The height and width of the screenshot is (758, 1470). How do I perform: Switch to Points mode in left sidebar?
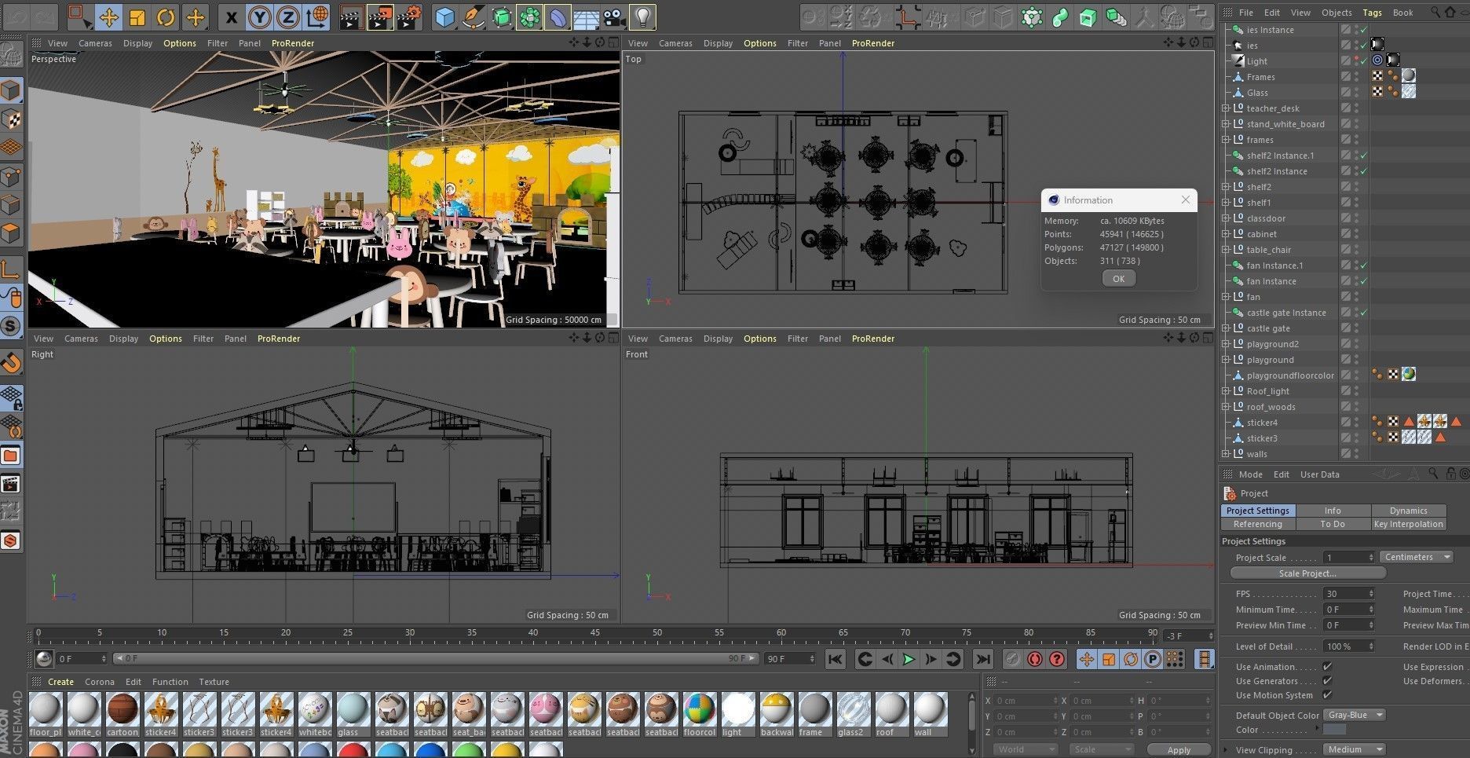point(11,176)
